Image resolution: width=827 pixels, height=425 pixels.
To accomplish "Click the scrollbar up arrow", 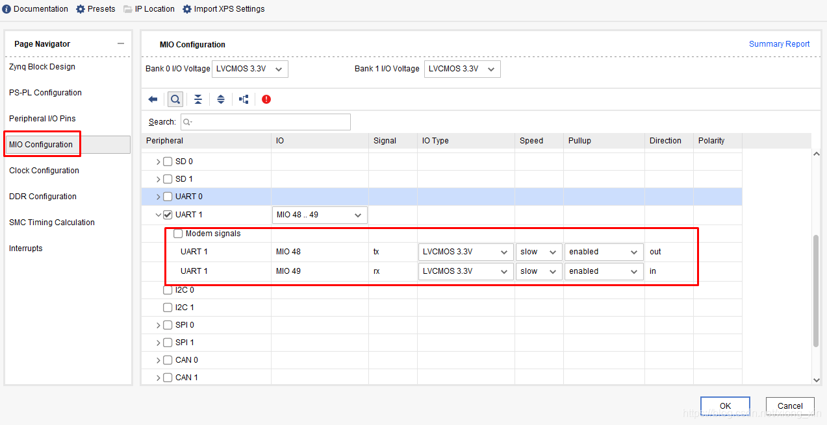I will [x=817, y=154].
